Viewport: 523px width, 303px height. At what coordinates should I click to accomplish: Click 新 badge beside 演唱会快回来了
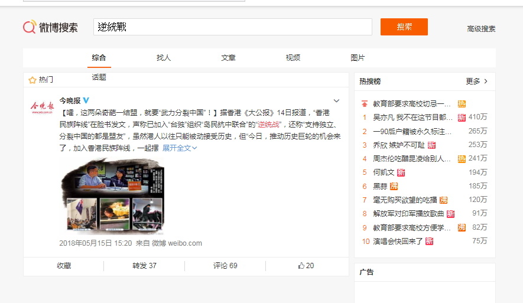tap(429, 241)
